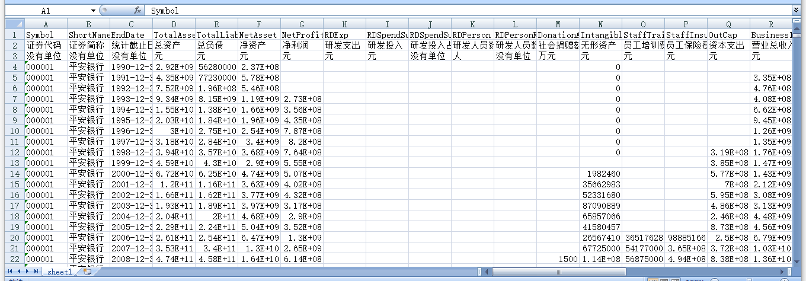Switch to the sheet1 tab
Image resolution: width=806 pixels, height=281 pixels.
59,272
